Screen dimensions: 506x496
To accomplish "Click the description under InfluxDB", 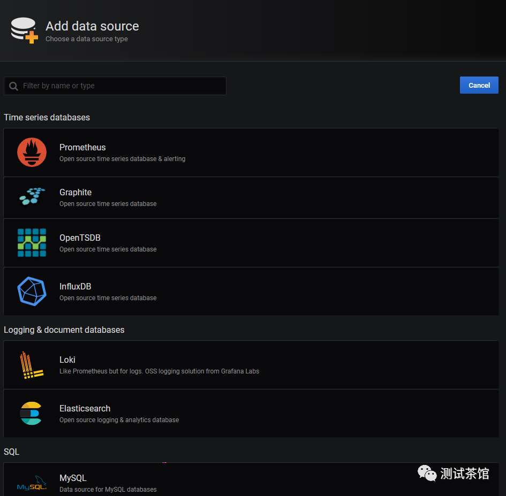I will tap(108, 298).
